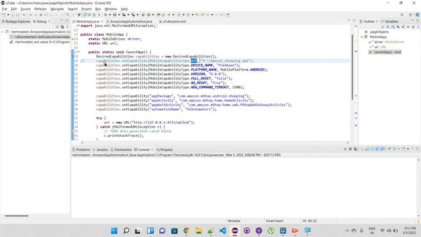The height and width of the screenshot is (237, 421).
Task: Switch to the Debug perspective icon
Action: click(417, 14)
